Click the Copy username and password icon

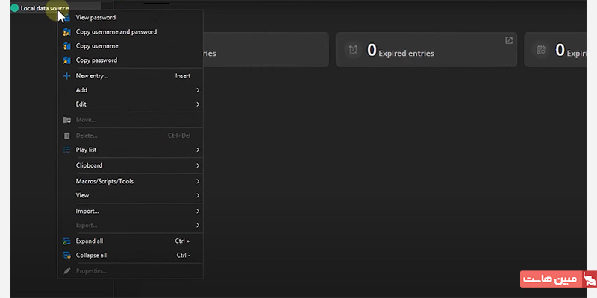coord(67,32)
